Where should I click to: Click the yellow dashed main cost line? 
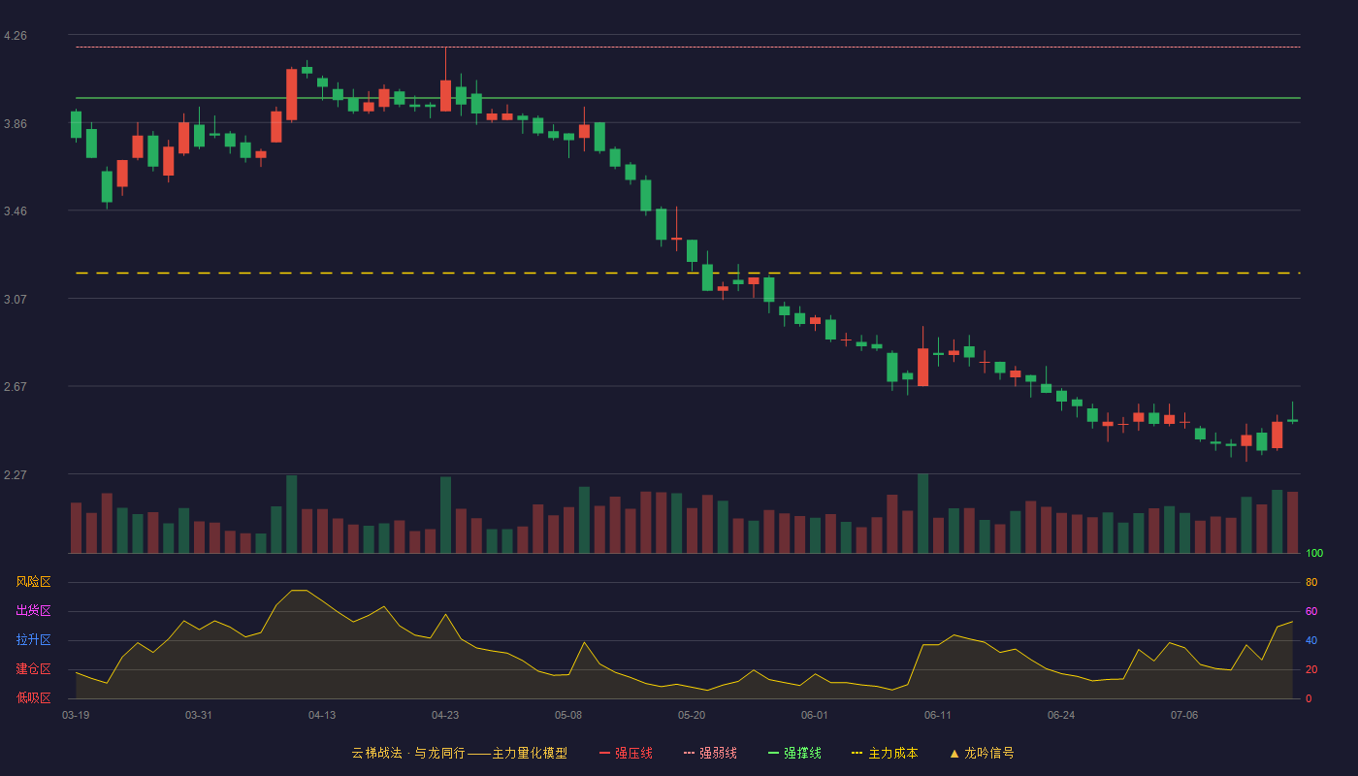[688, 274]
